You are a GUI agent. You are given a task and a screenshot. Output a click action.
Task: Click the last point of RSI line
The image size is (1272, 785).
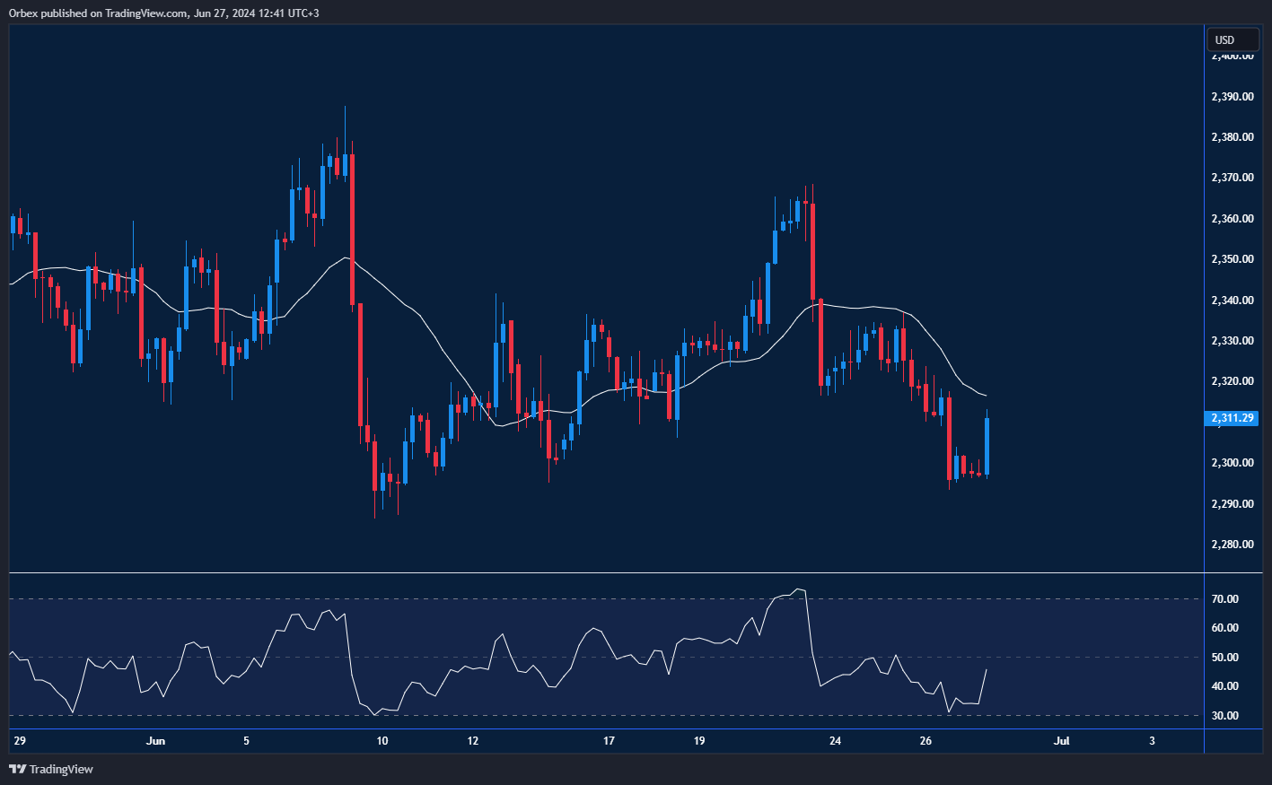pos(987,669)
